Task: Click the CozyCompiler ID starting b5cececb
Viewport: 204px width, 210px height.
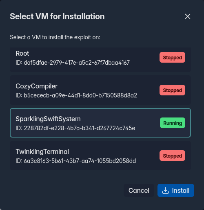Action: (x=76, y=95)
